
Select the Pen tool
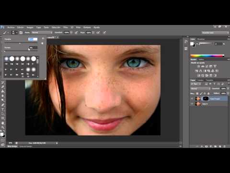(x=3, y=105)
